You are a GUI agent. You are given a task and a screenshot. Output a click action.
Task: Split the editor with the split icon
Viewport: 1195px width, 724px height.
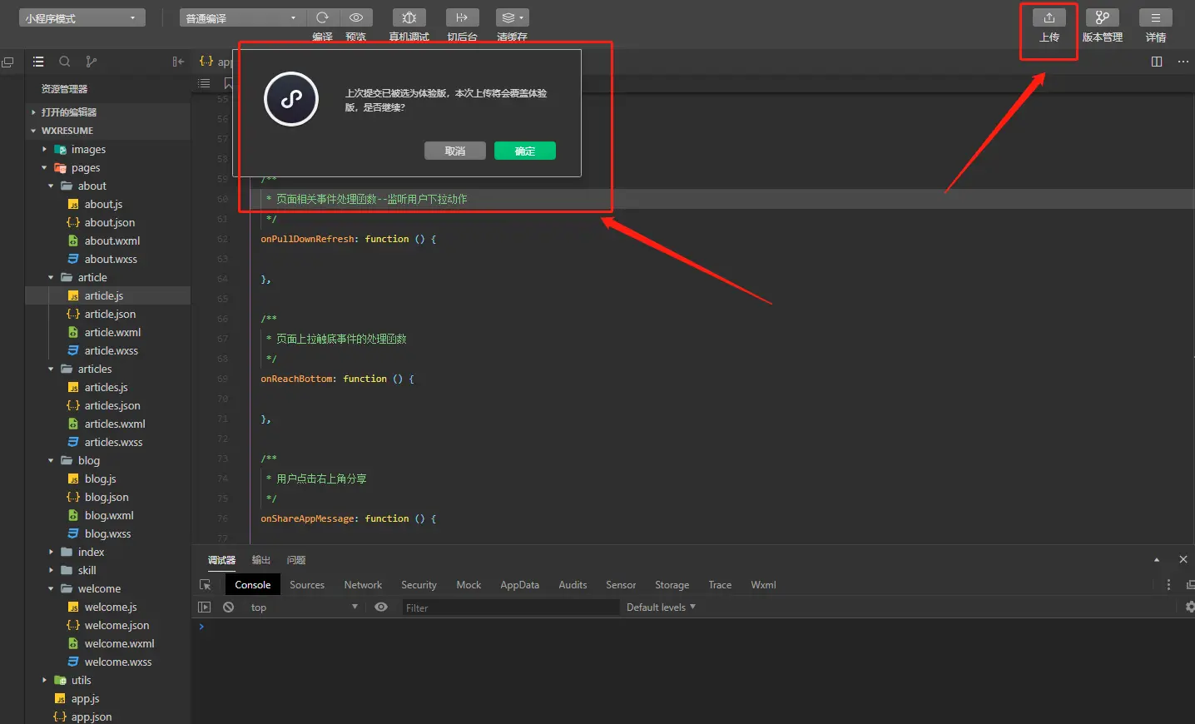pos(1157,62)
